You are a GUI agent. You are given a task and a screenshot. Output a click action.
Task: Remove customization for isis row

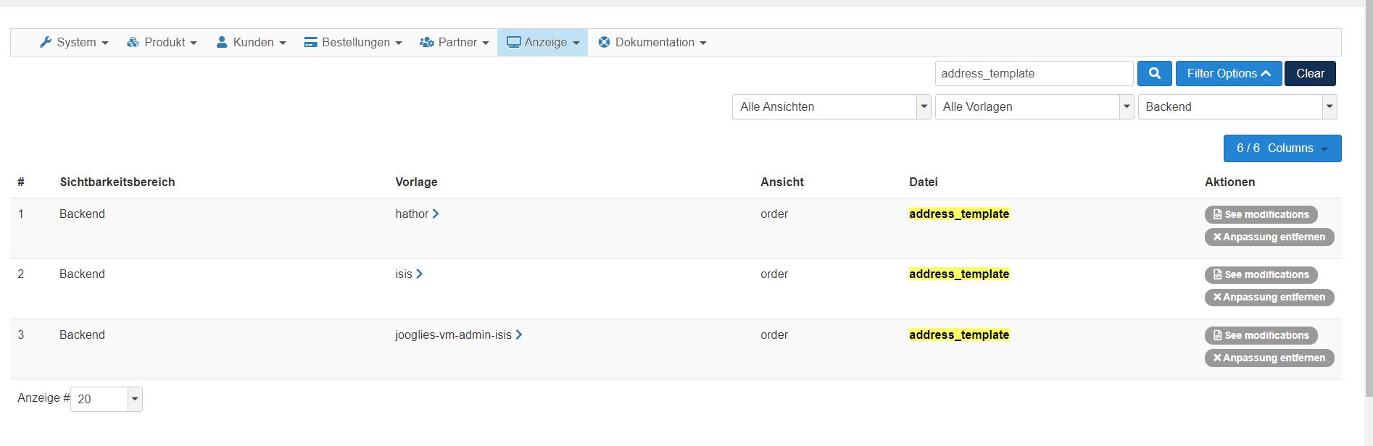(x=1269, y=298)
